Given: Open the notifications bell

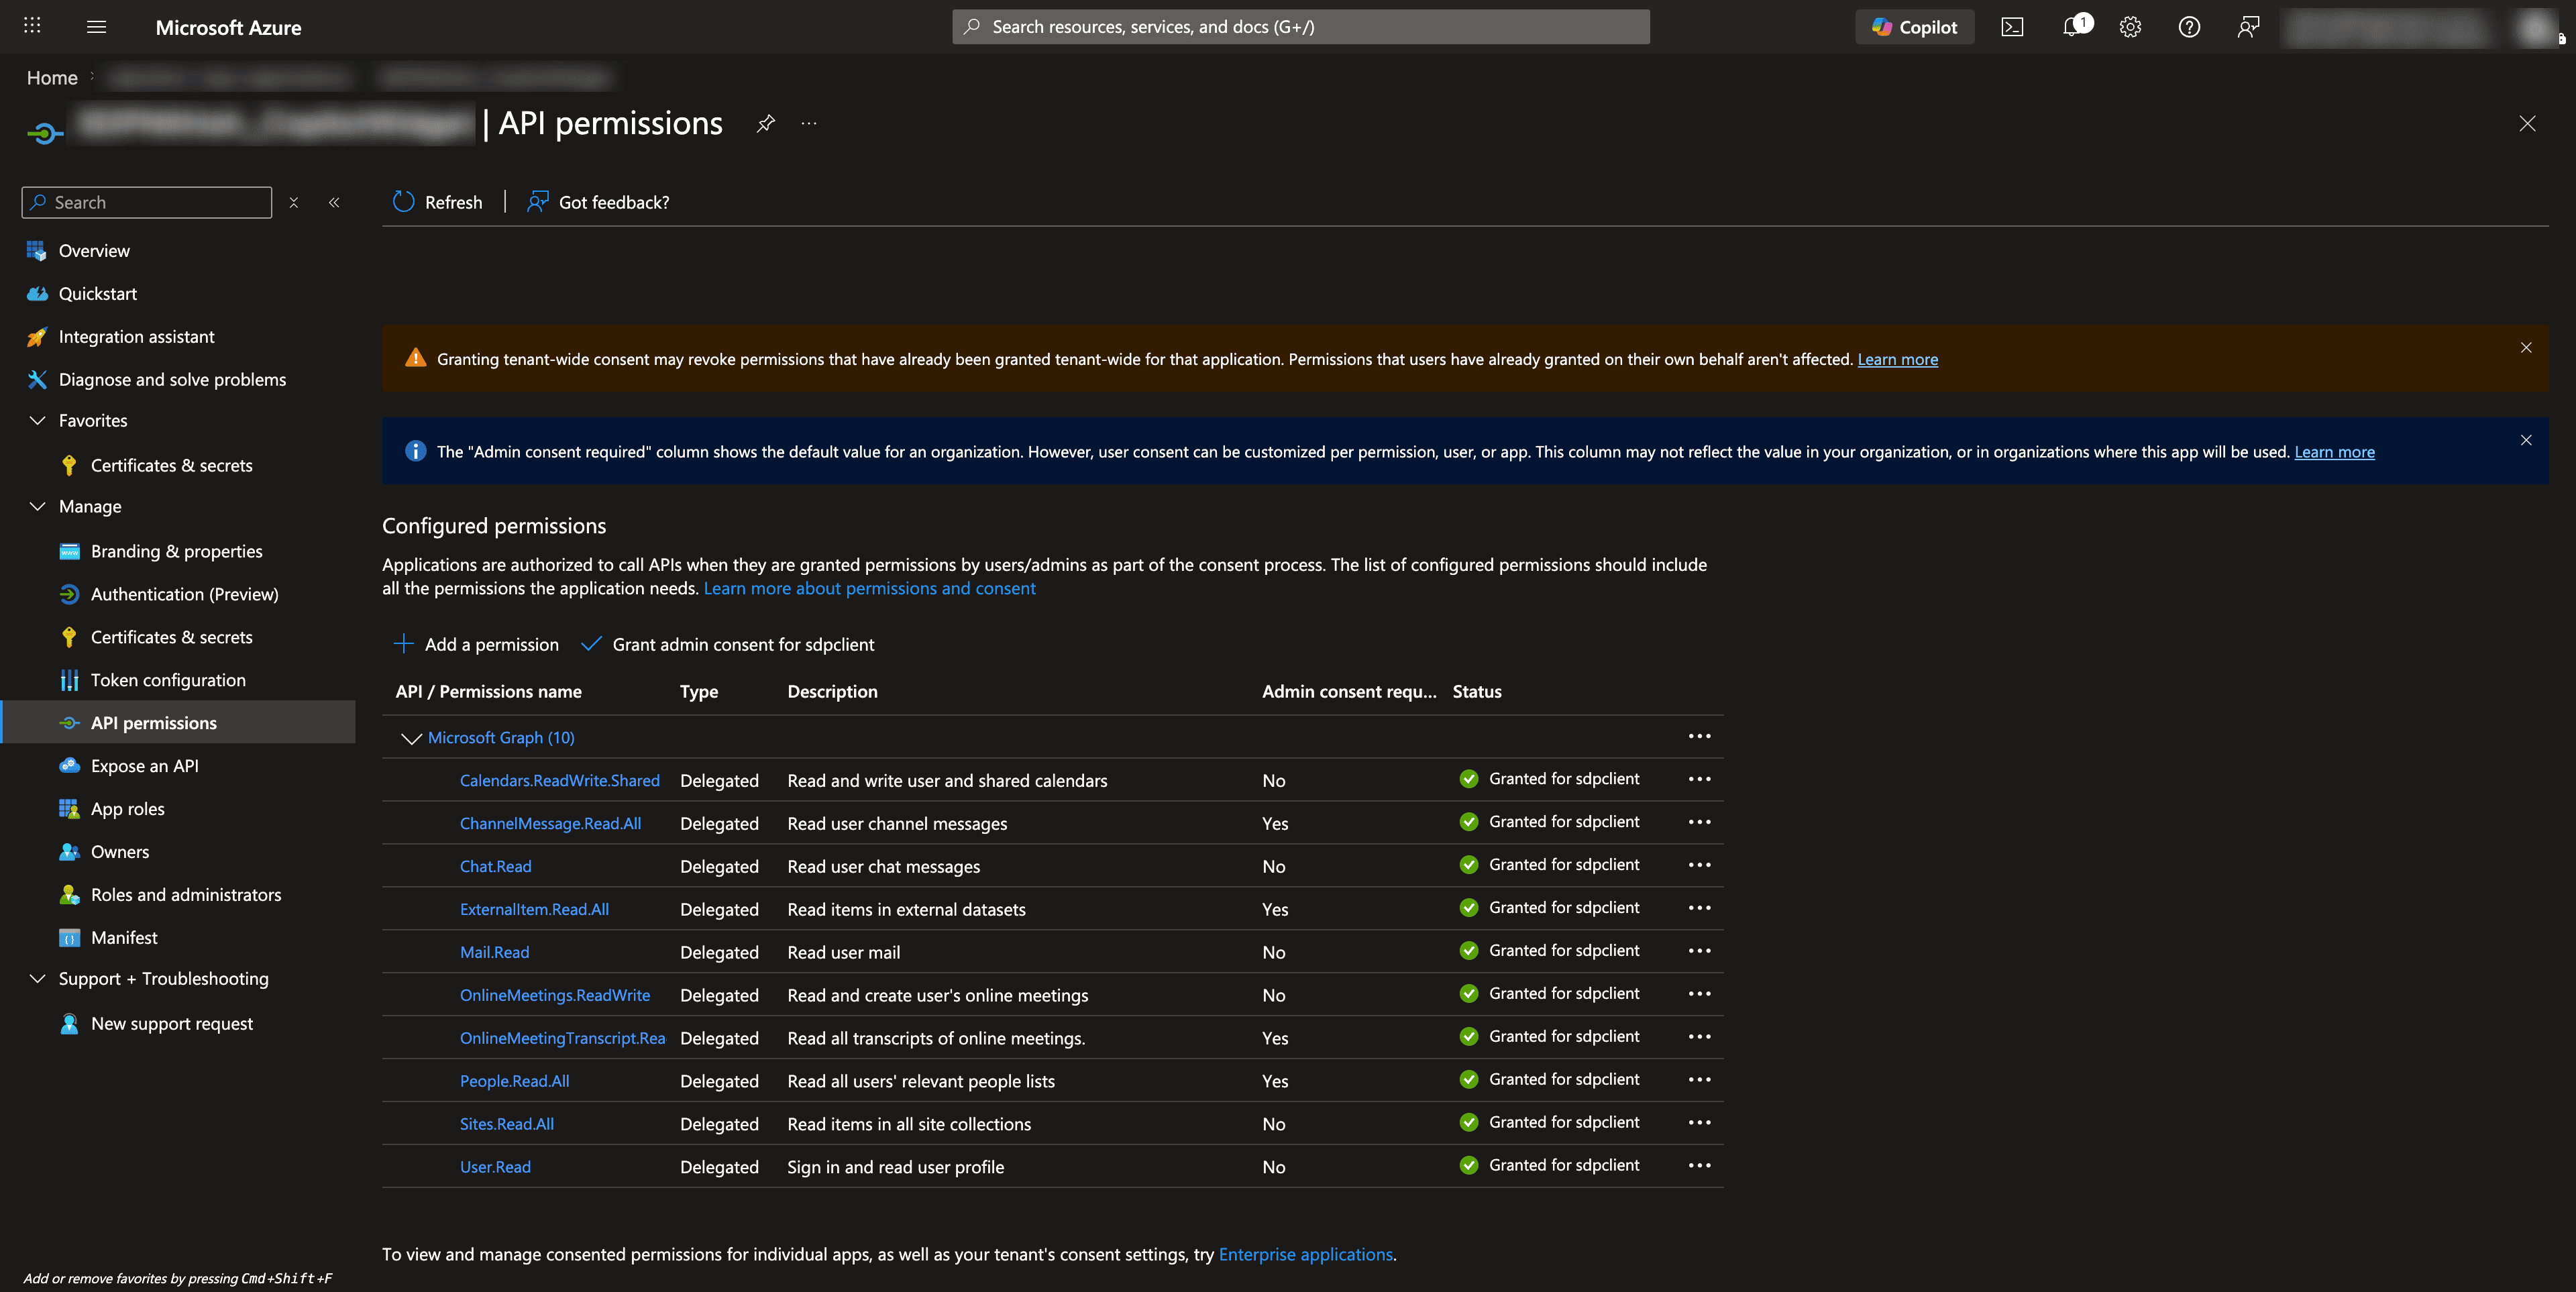Looking at the screenshot, I should click(x=2073, y=26).
